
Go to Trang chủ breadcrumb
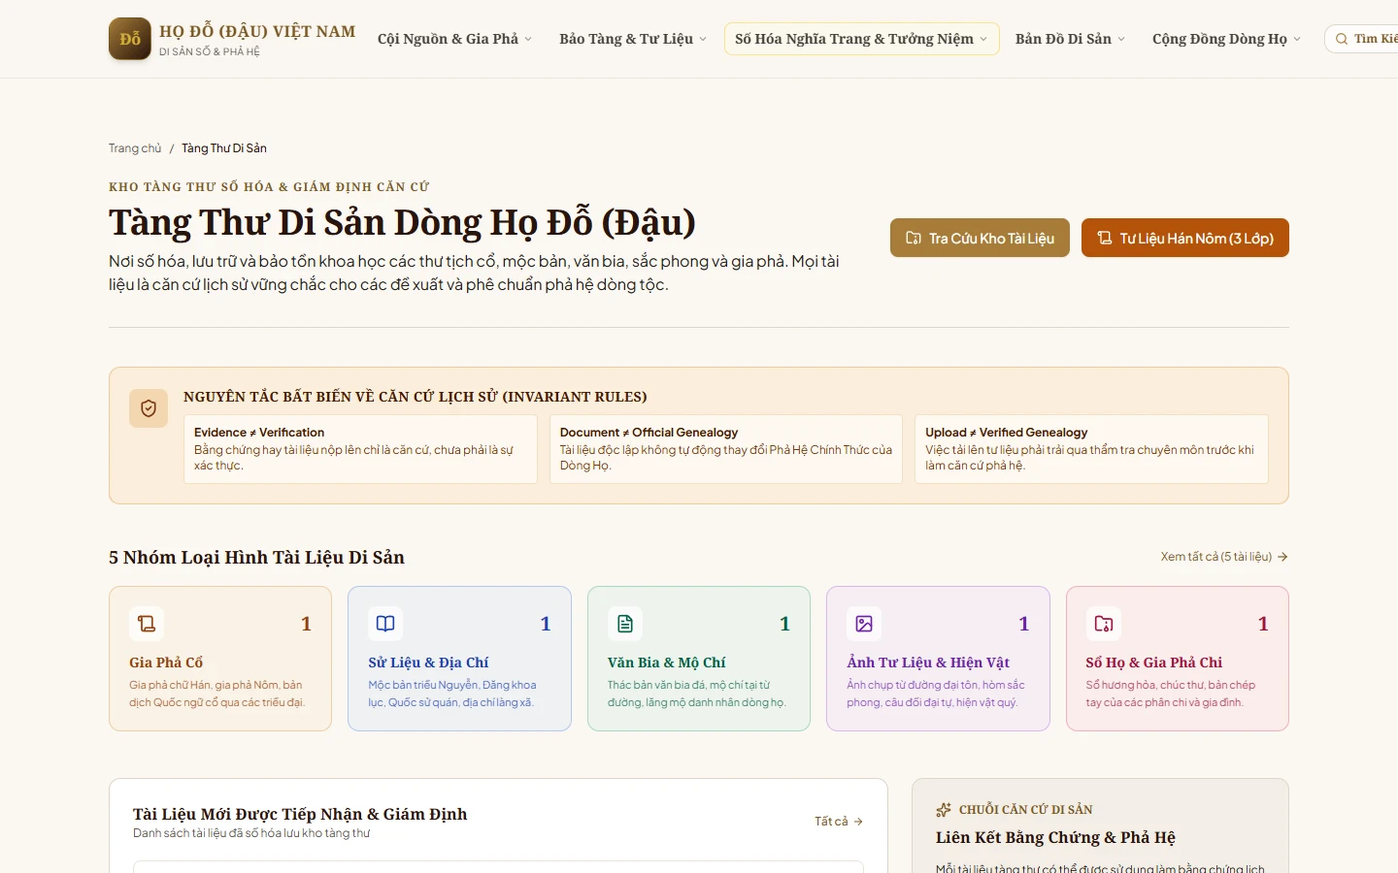135,148
